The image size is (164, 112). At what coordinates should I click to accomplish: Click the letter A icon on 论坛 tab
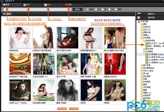[45, 5]
